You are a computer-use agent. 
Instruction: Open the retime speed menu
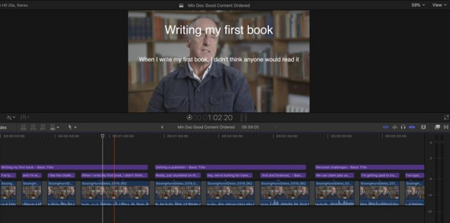25,118
